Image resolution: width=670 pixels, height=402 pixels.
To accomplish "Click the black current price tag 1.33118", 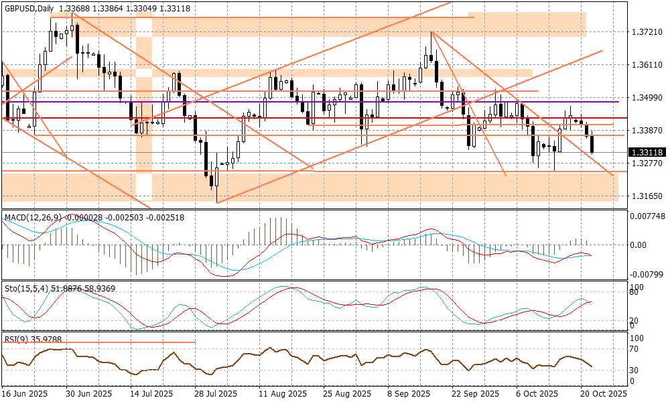I will pos(647,153).
